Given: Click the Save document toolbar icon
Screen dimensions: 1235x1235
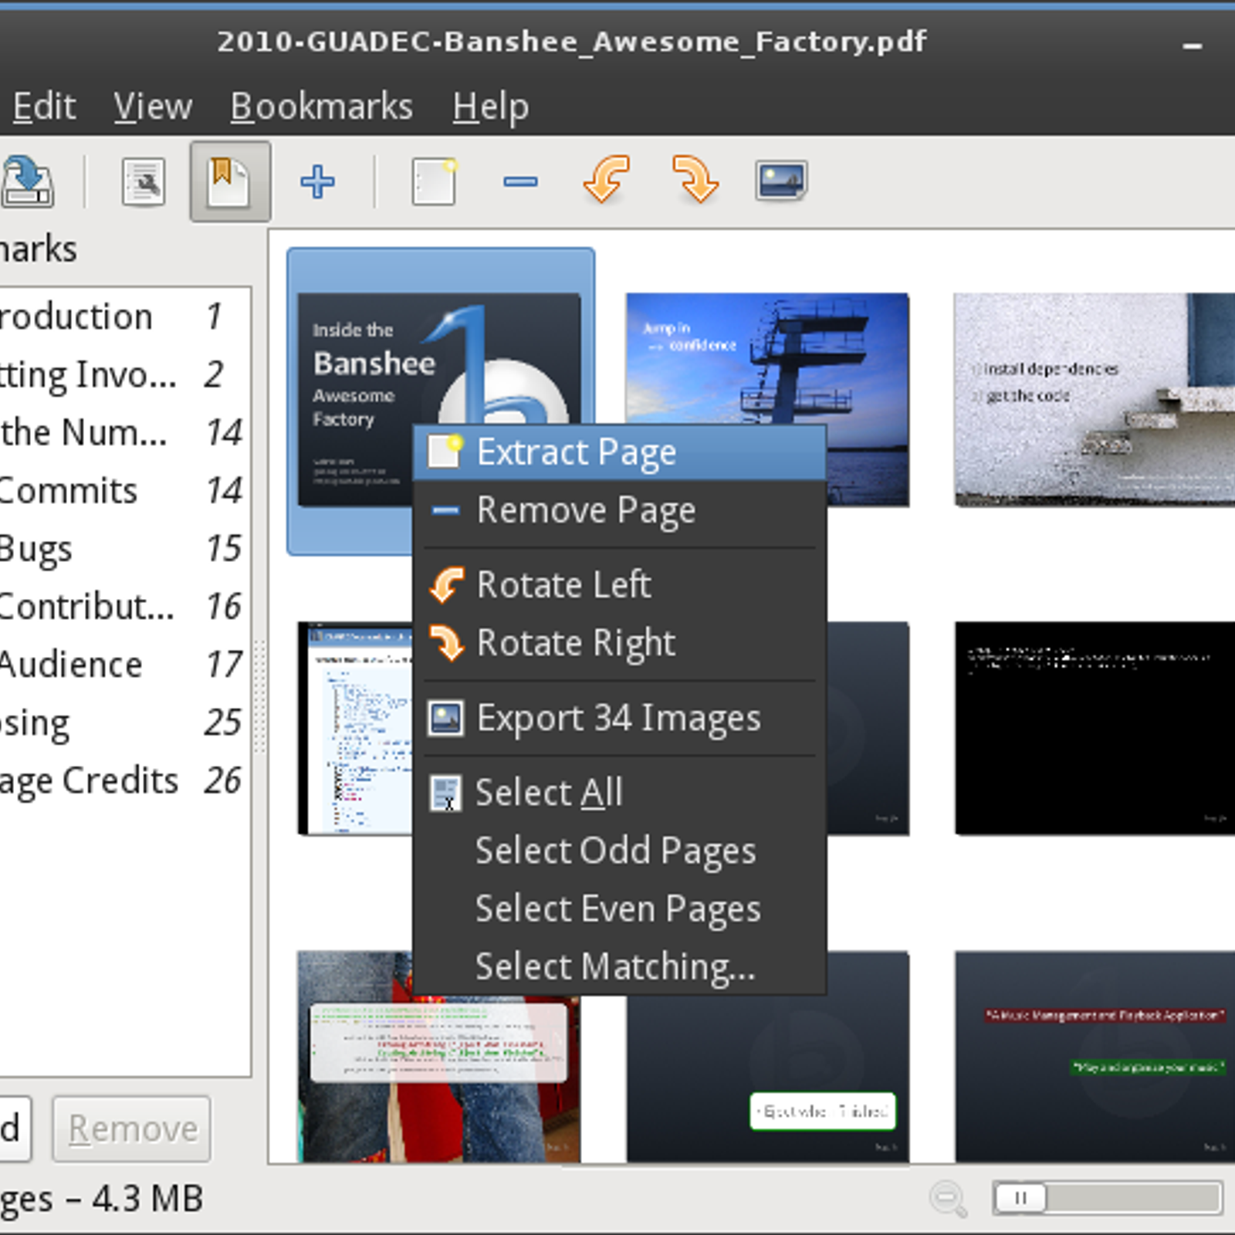Looking at the screenshot, I should 27,182.
